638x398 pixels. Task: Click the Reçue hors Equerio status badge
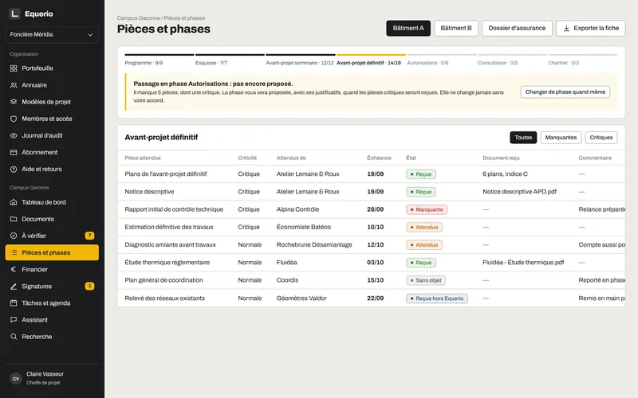pyautogui.click(x=436, y=298)
